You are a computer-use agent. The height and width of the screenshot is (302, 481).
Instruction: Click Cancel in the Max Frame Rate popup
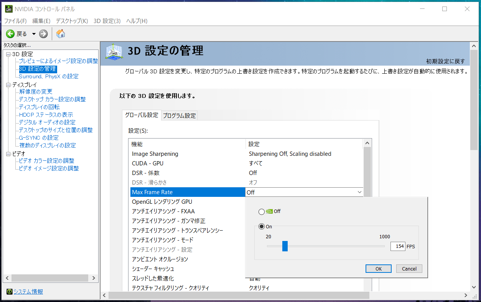(409, 269)
